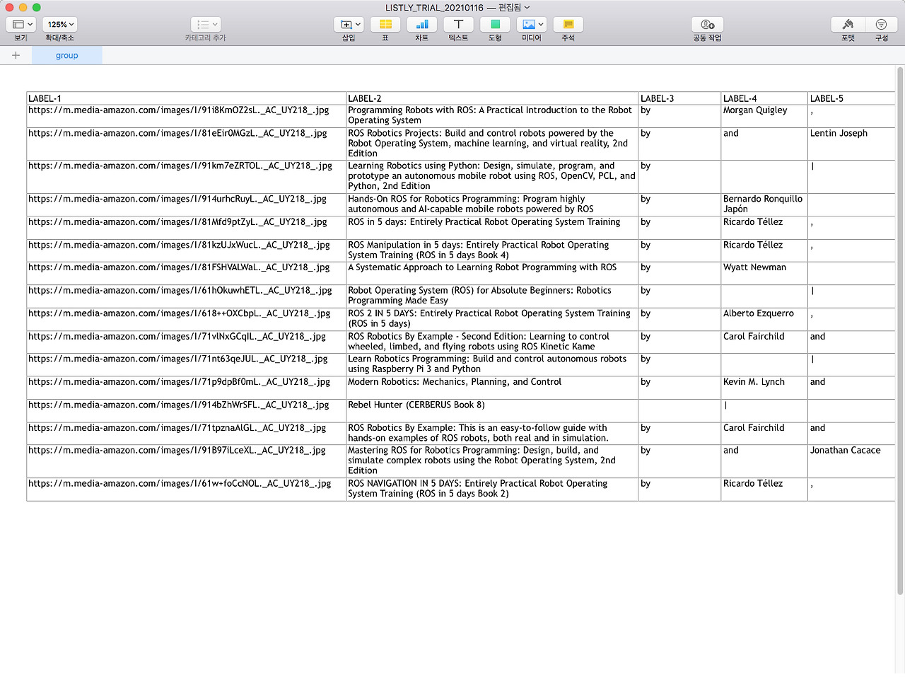This screenshot has height=689, width=905.
Task: Select the "Lentin Joseph" cell
Action: point(851,144)
